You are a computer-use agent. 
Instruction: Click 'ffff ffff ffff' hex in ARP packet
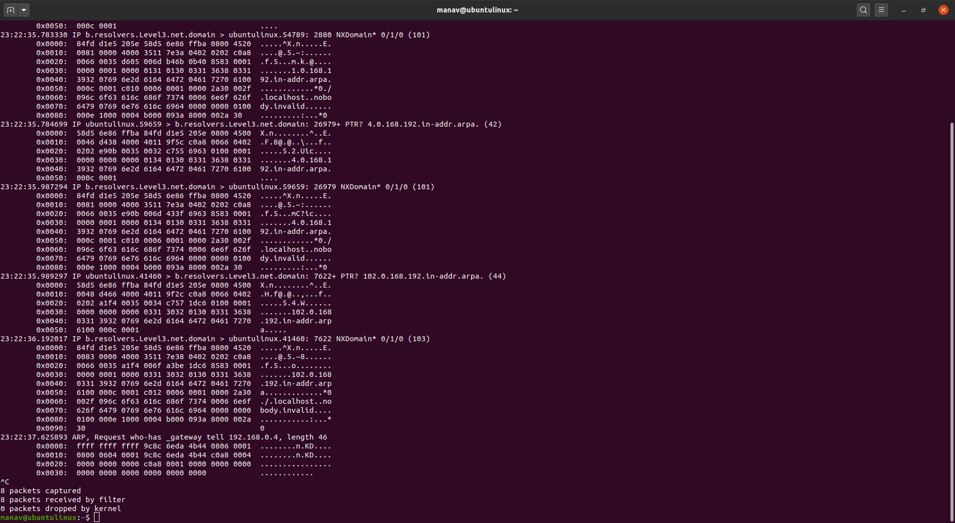coord(108,446)
